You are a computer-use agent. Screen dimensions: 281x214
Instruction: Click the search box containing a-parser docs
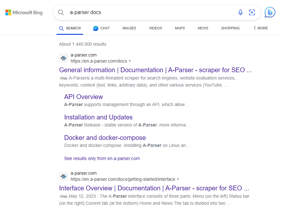(x=150, y=12)
